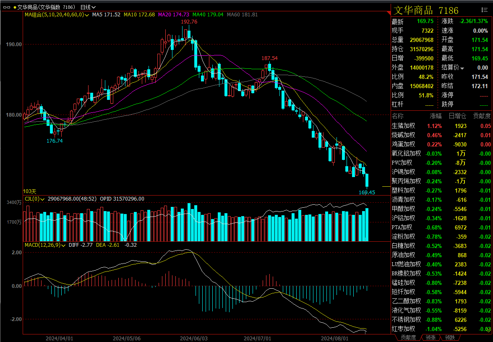The height and width of the screenshot is (342, 493).
Task: Open the 日线 period dropdown
Action: point(88,7)
